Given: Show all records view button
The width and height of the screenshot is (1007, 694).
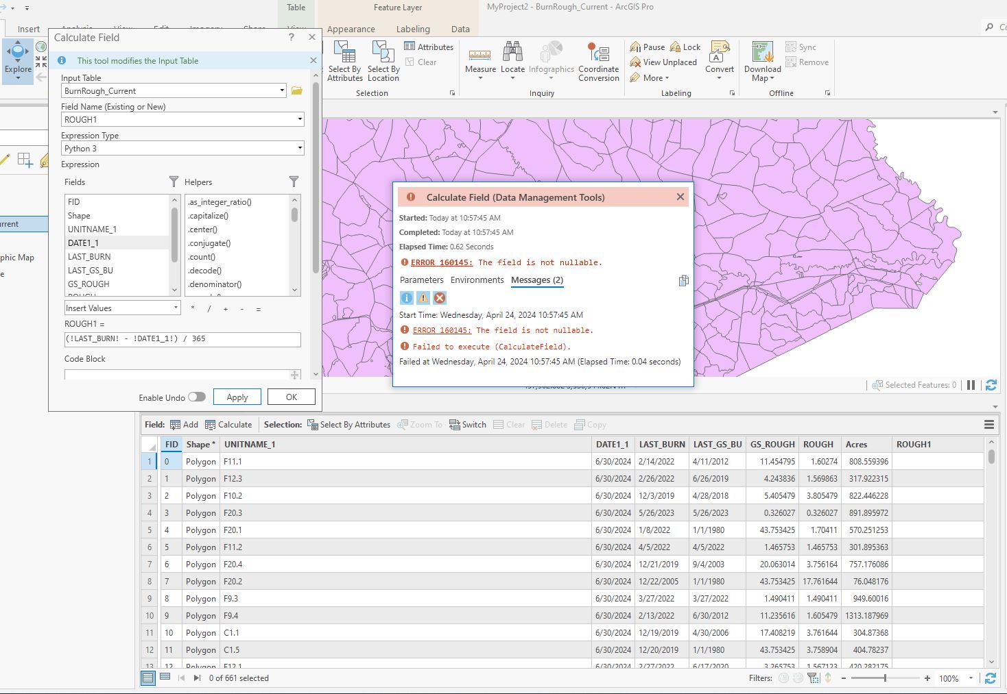Looking at the screenshot, I should [x=147, y=678].
